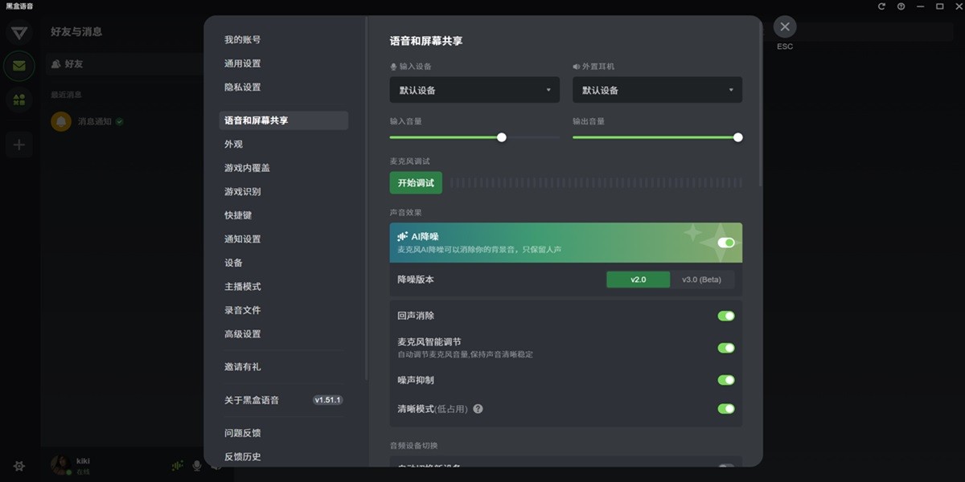Switch to the 外观 settings tab
This screenshot has width=965, height=482.
[x=235, y=144]
